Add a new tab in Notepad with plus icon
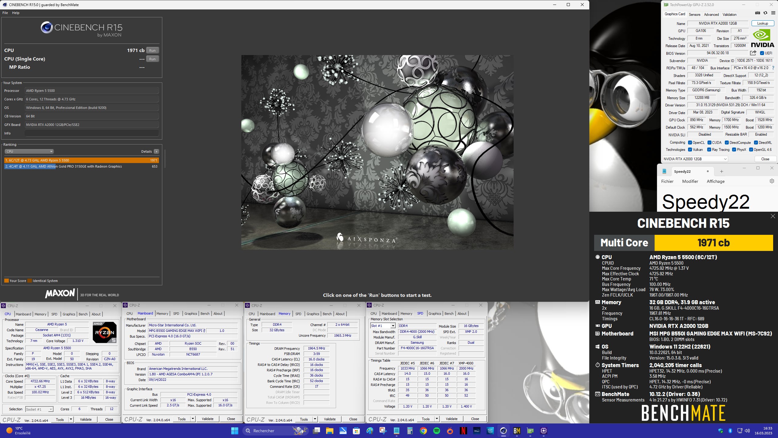Viewport: 778px width, 438px height. click(x=721, y=172)
